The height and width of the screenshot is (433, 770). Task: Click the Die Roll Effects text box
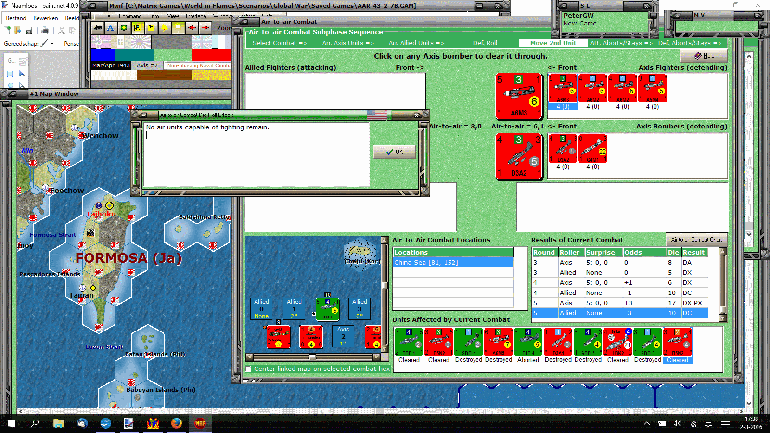[257, 154]
